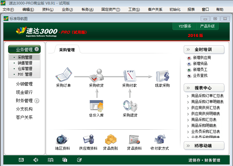Click 进销存·财务管理 text in bottom bar

coord(204,160)
